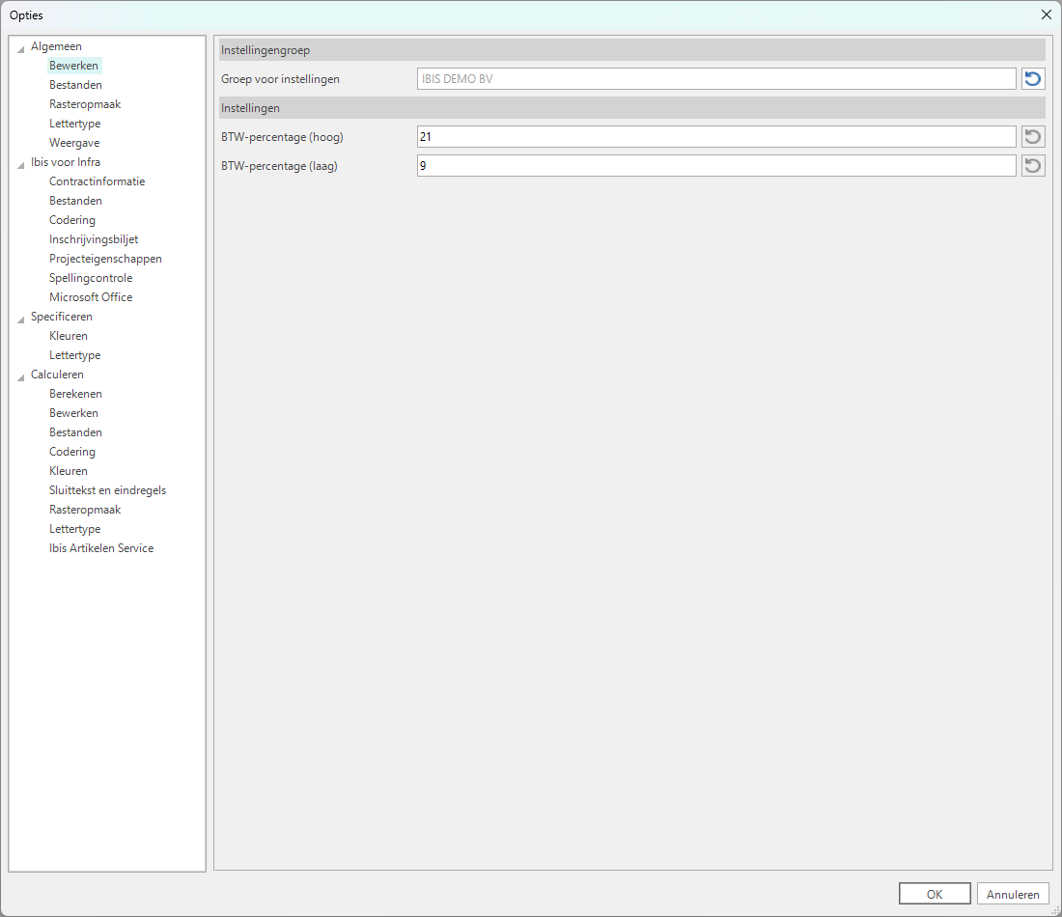Reset BTW-percentage (hoog) to default
1062x917 pixels.
point(1033,137)
